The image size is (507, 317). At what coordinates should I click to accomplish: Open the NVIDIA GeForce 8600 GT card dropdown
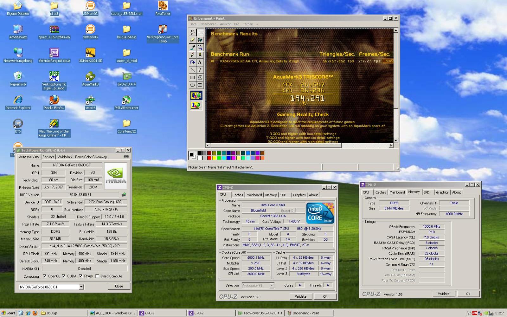pos(81,287)
